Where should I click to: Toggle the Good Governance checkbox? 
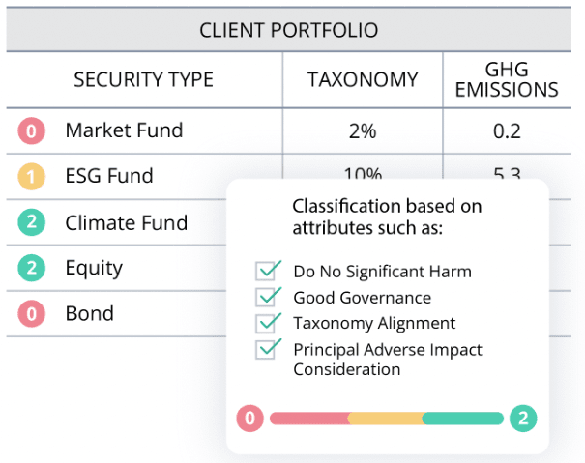click(268, 297)
